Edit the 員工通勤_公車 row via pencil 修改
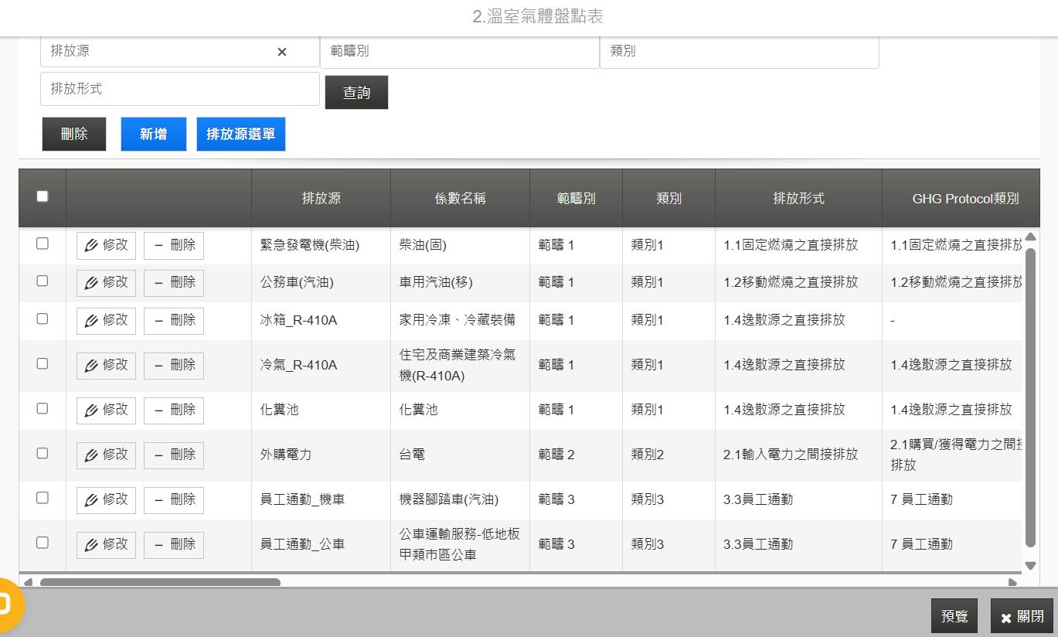Screen dimensions: 1058x637 (x=107, y=545)
